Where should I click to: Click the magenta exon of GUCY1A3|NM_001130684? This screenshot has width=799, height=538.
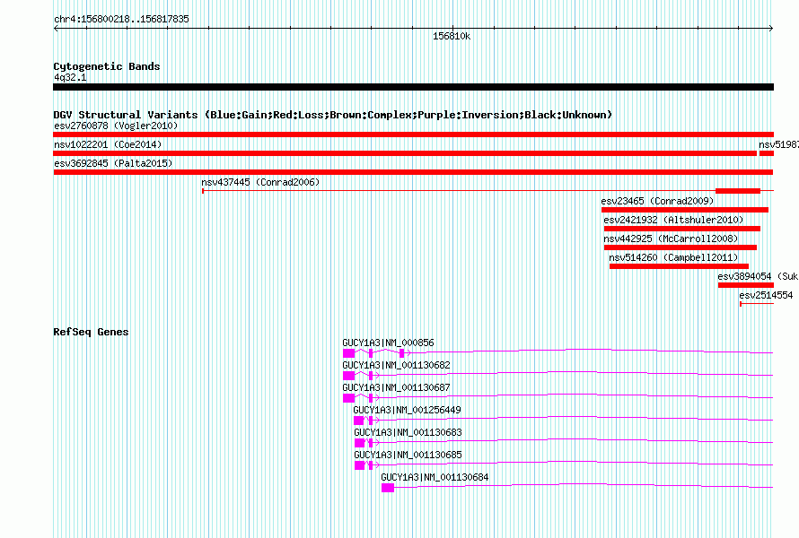click(x=388, y=488)
